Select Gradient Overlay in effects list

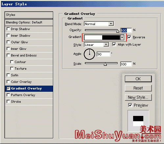tap(29, 89)
